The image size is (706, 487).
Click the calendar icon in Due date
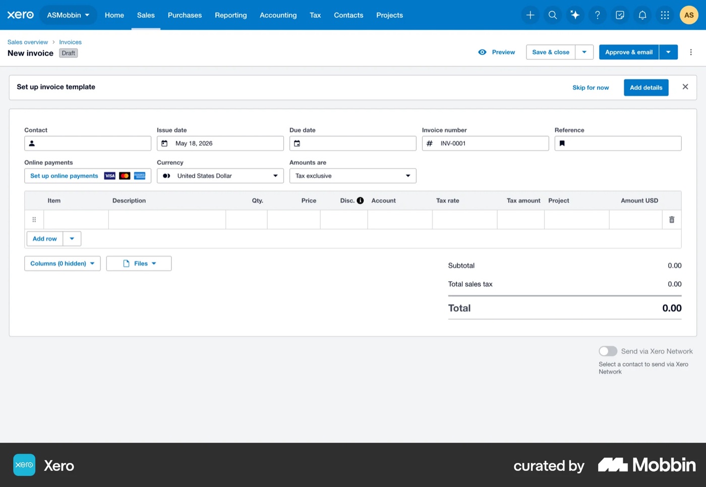(x=297, y=144)
